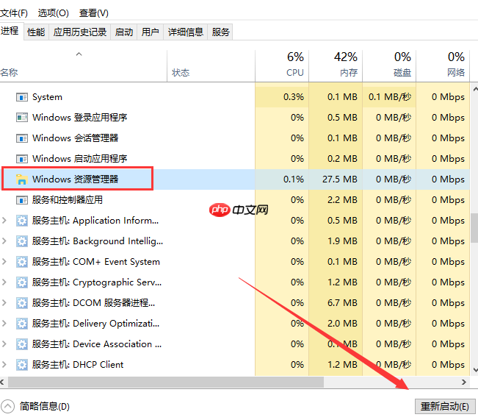The image size is (478, 420).
Task: Select "服务主机: COM+ Event System" name
Action: (96, 262)
